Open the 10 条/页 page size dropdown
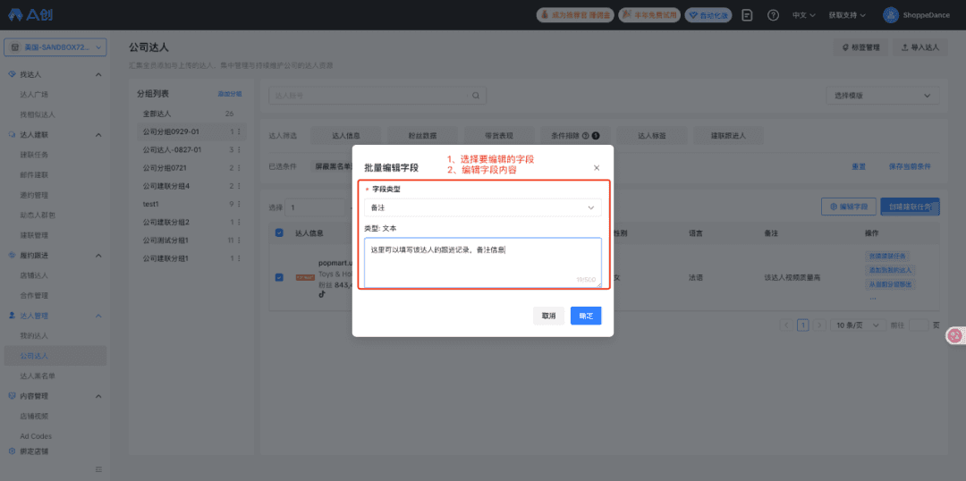This screenshot has width=966, height=481. click(x=858, y=325)
